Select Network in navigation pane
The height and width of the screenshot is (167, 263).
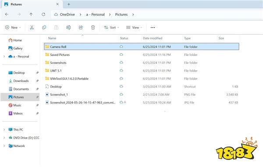[17, 146]
